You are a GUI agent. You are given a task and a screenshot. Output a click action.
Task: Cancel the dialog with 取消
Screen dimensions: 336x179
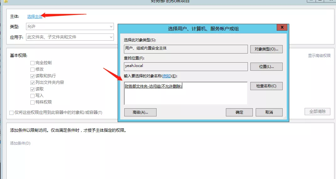click(269, 112)
